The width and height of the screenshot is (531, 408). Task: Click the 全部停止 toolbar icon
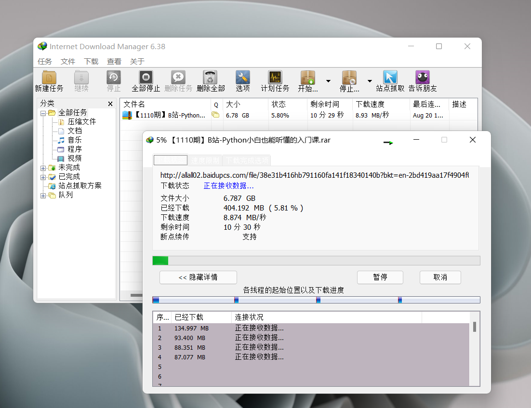point(146,78)
